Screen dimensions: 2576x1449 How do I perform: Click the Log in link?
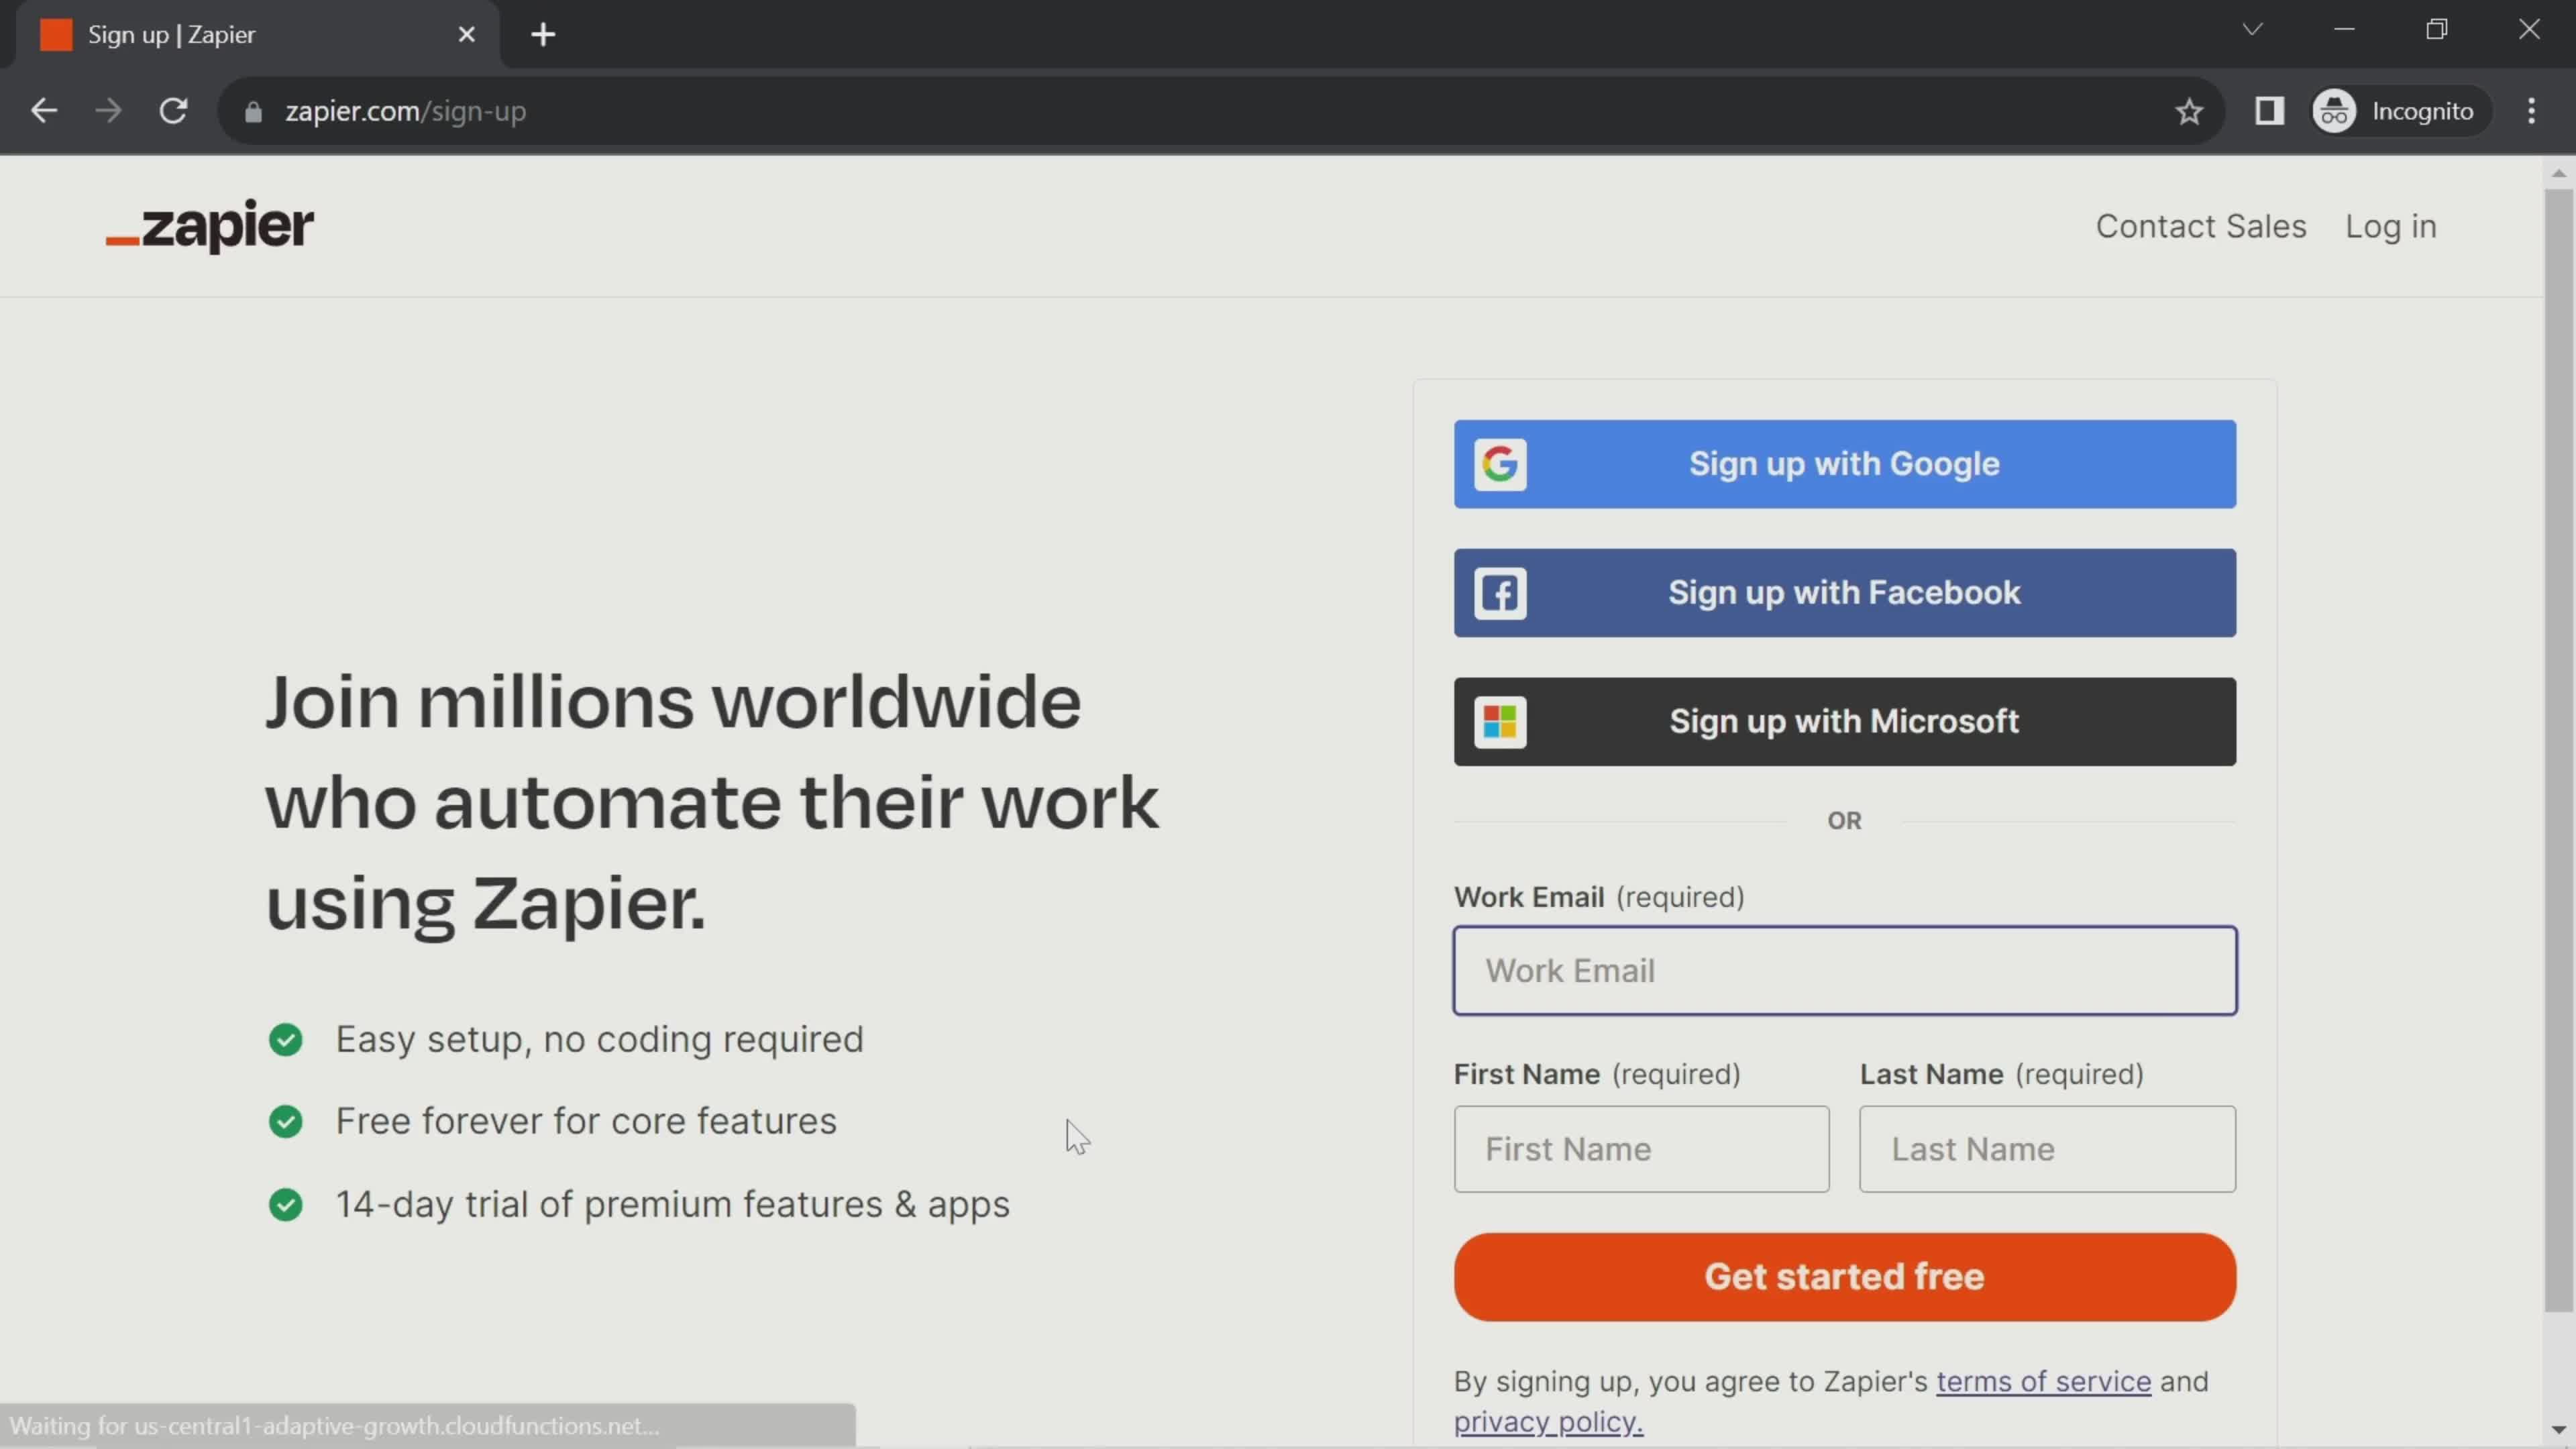pyautogui.click(x=2391, y=226)
